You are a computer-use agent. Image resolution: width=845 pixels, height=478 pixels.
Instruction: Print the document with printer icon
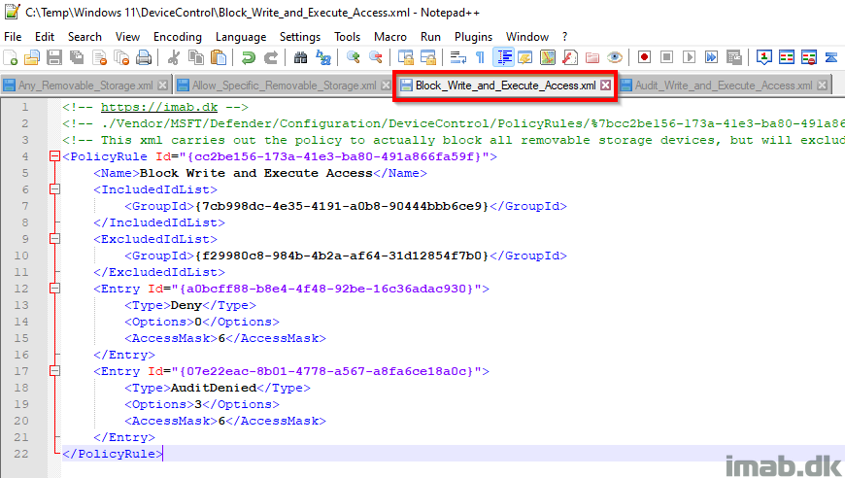(144, 57)
